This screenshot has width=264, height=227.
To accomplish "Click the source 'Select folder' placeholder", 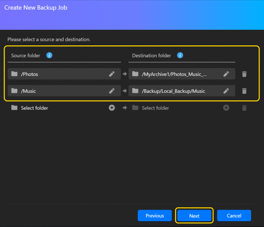I will 35,108.
